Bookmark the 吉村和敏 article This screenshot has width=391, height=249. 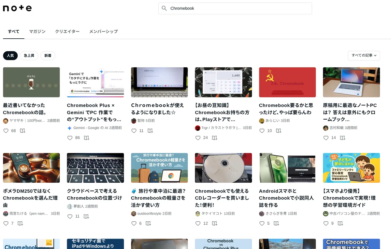342,138
